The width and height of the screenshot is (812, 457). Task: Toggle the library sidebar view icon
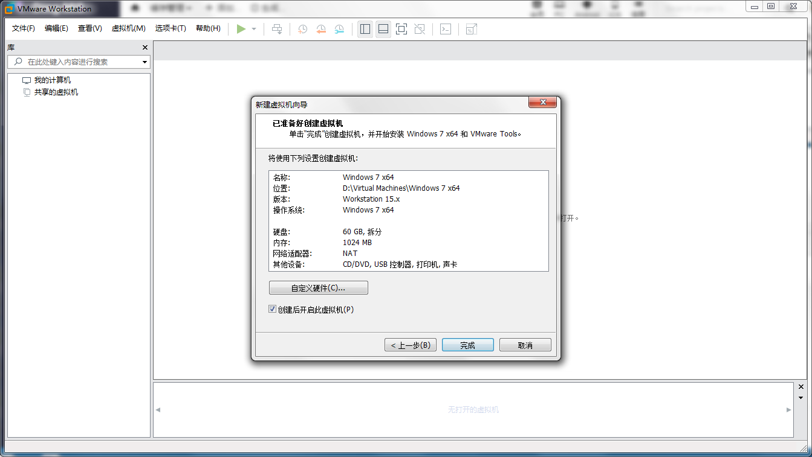365,29
